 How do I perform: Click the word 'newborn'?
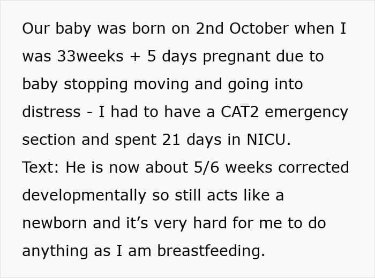tap(55, 223)
